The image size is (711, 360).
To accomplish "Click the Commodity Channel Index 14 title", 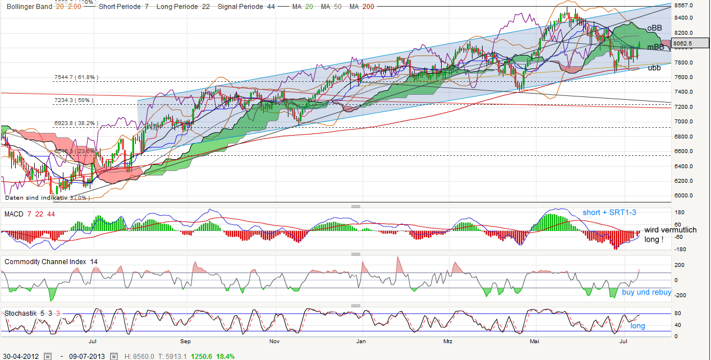I will point(51,262).
